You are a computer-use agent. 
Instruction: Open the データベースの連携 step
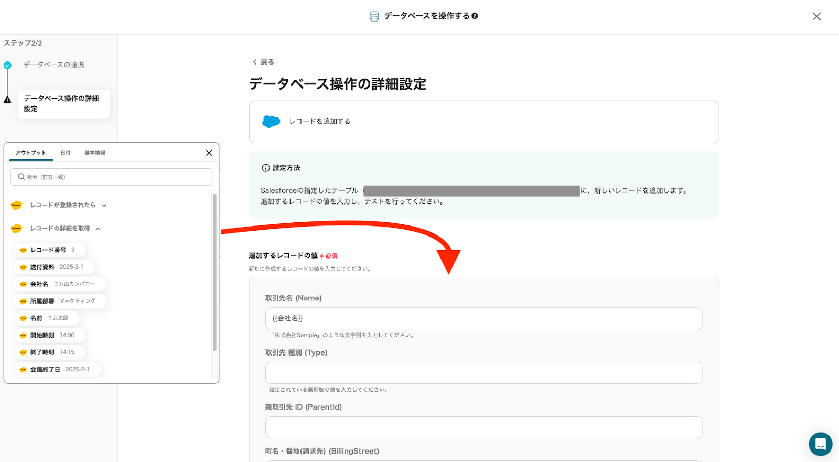pyautogui.click(x=53, y=65)
